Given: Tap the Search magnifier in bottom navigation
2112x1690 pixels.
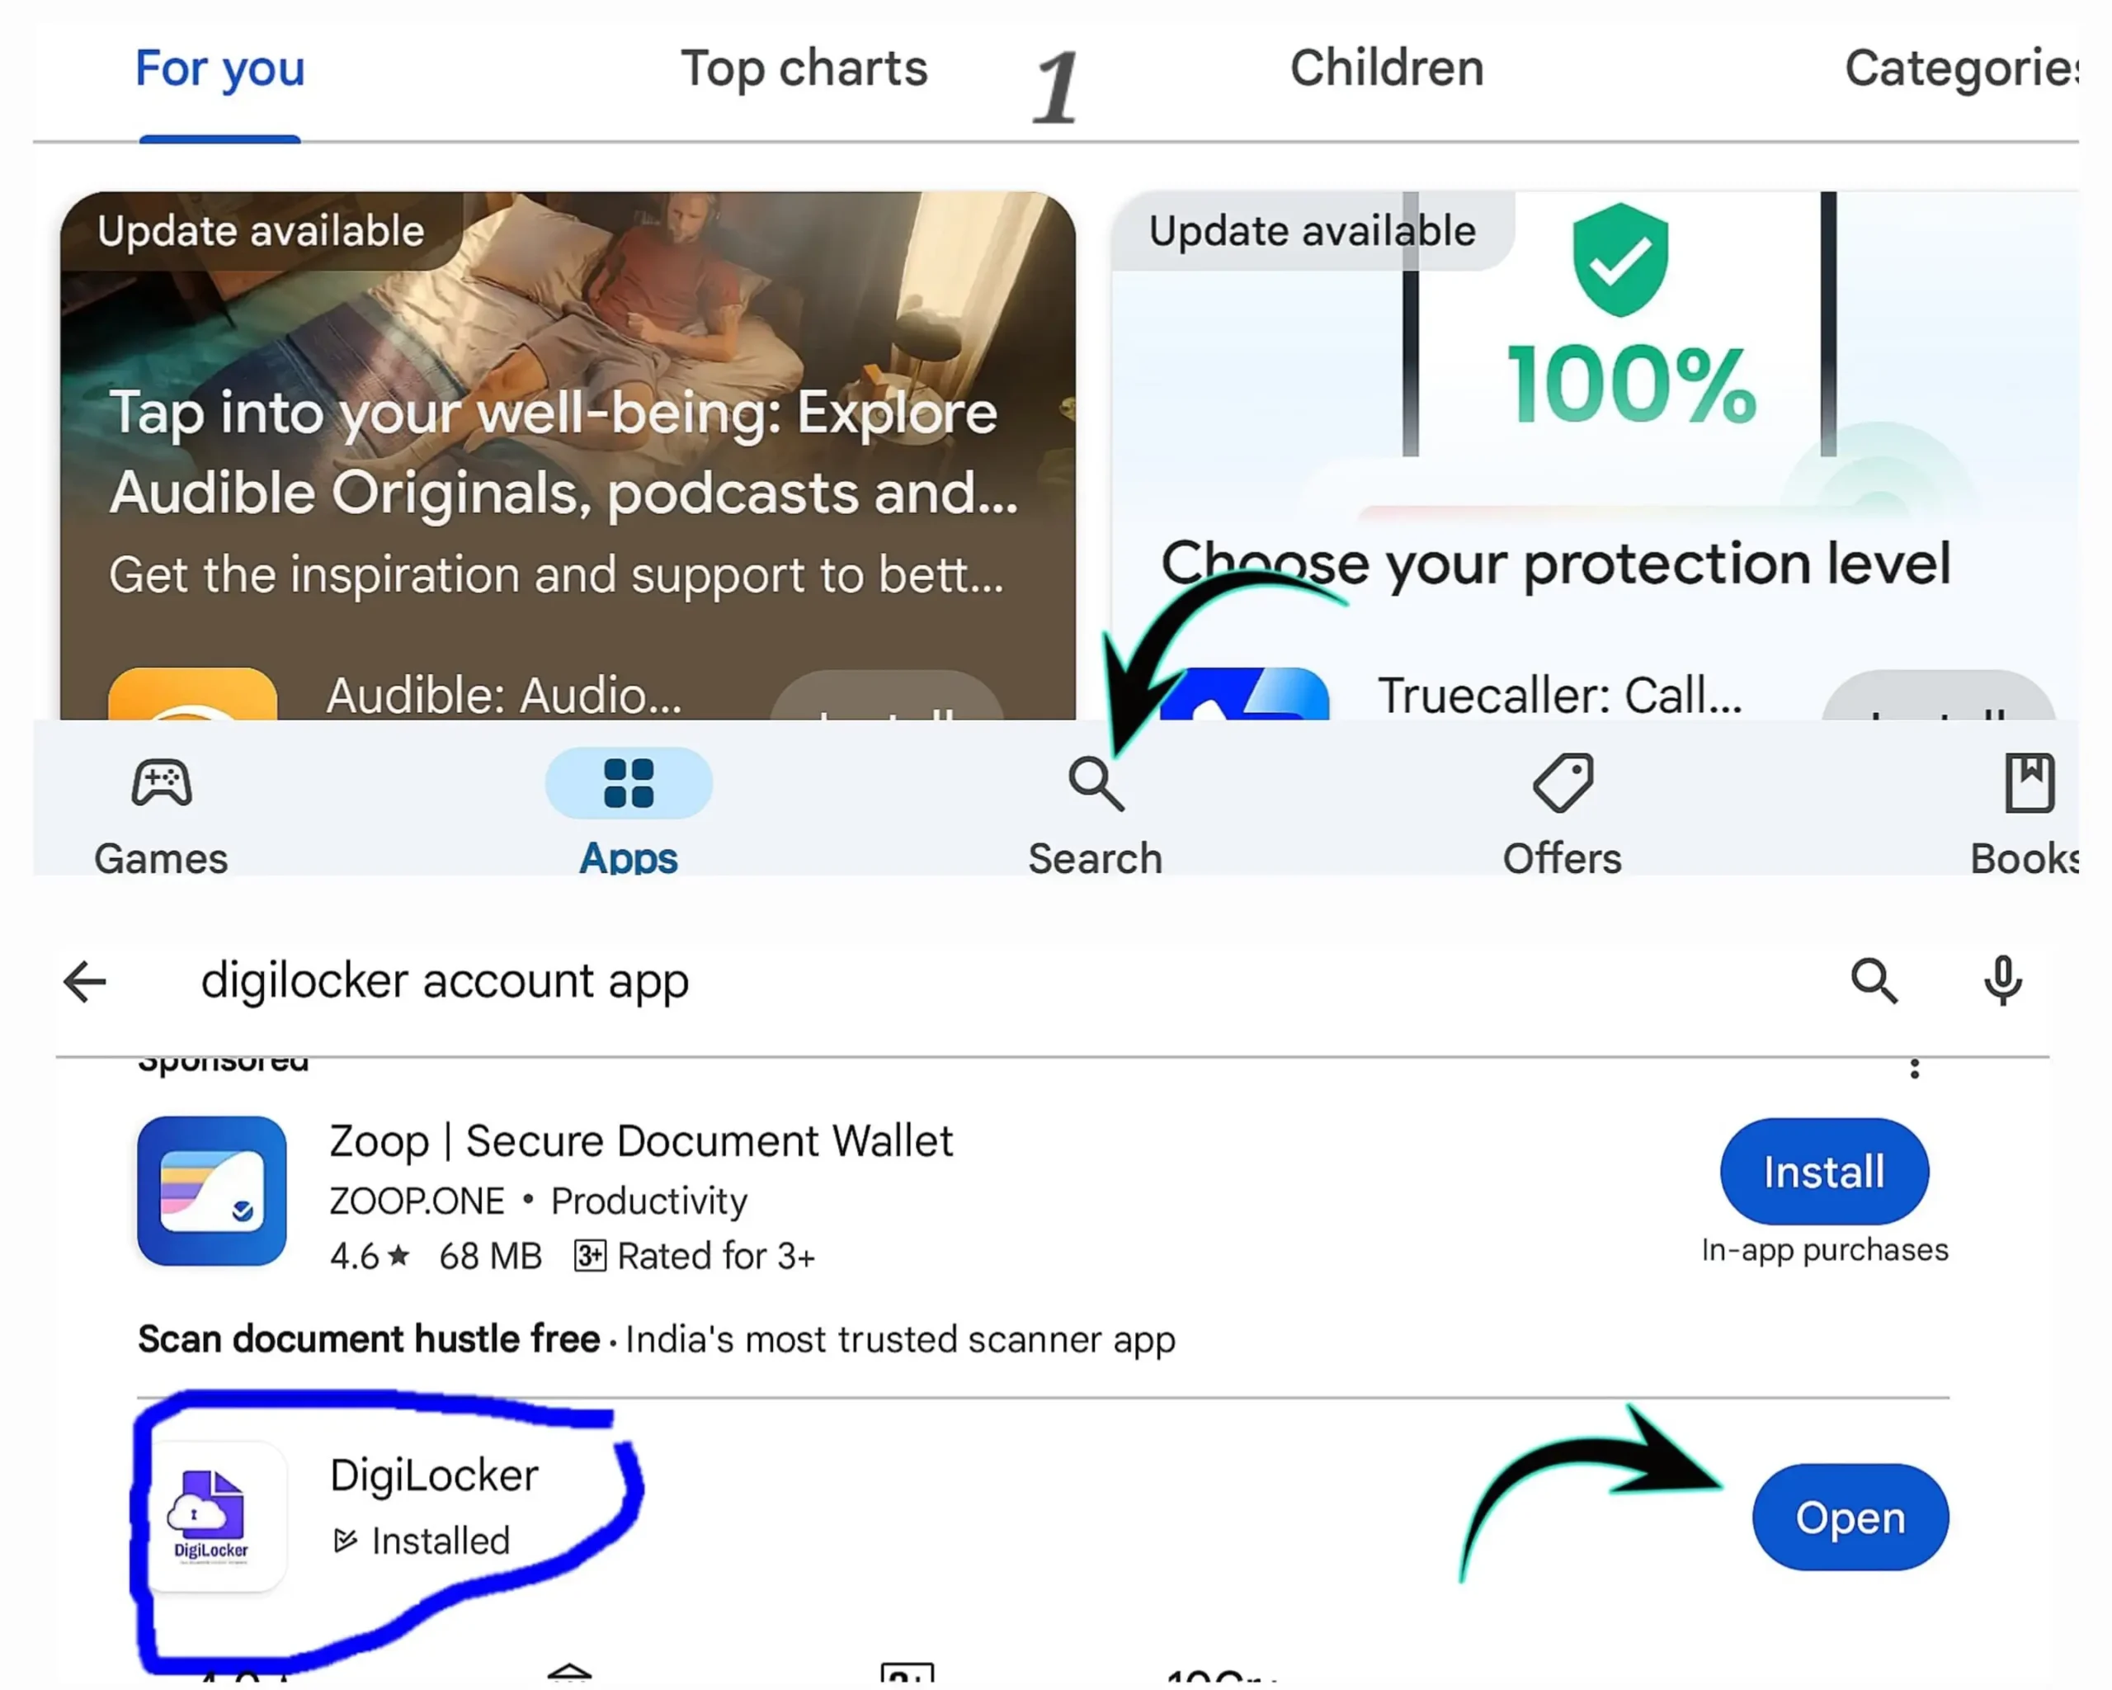Looking at the screenshot, I should click(x=1095, y=784).
